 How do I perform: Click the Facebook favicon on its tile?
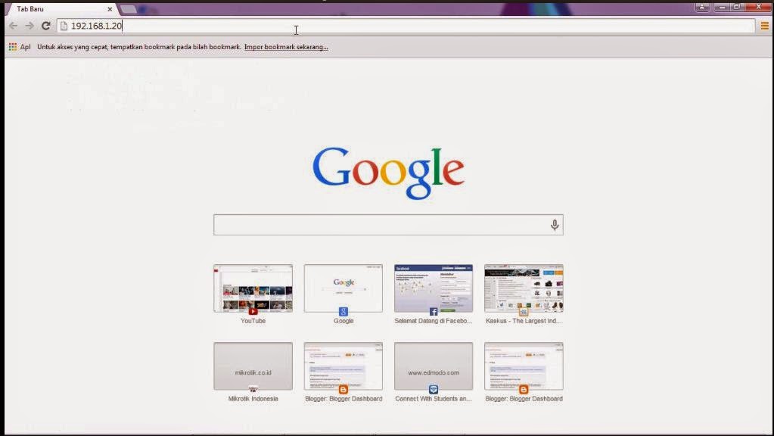point(434,312)
